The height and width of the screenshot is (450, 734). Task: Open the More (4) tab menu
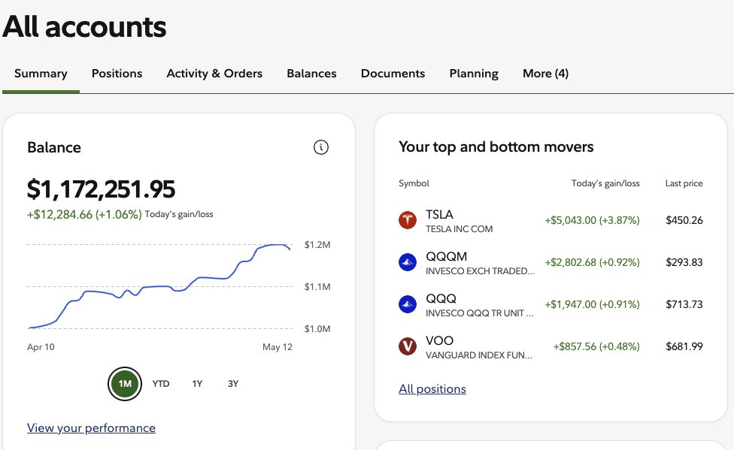coord(545,74)
